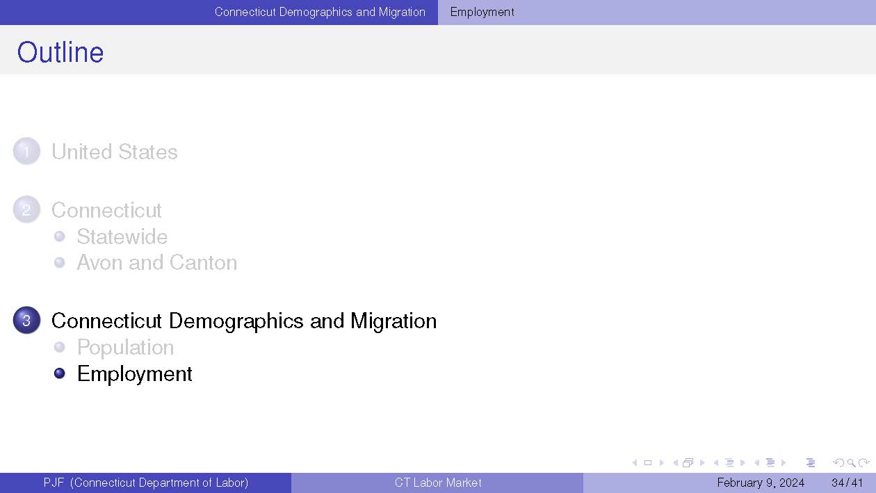Viewport: 876px width, 493px height.
Task: Open the Avon and Canton subsection
Action: [x=157, y=262]
